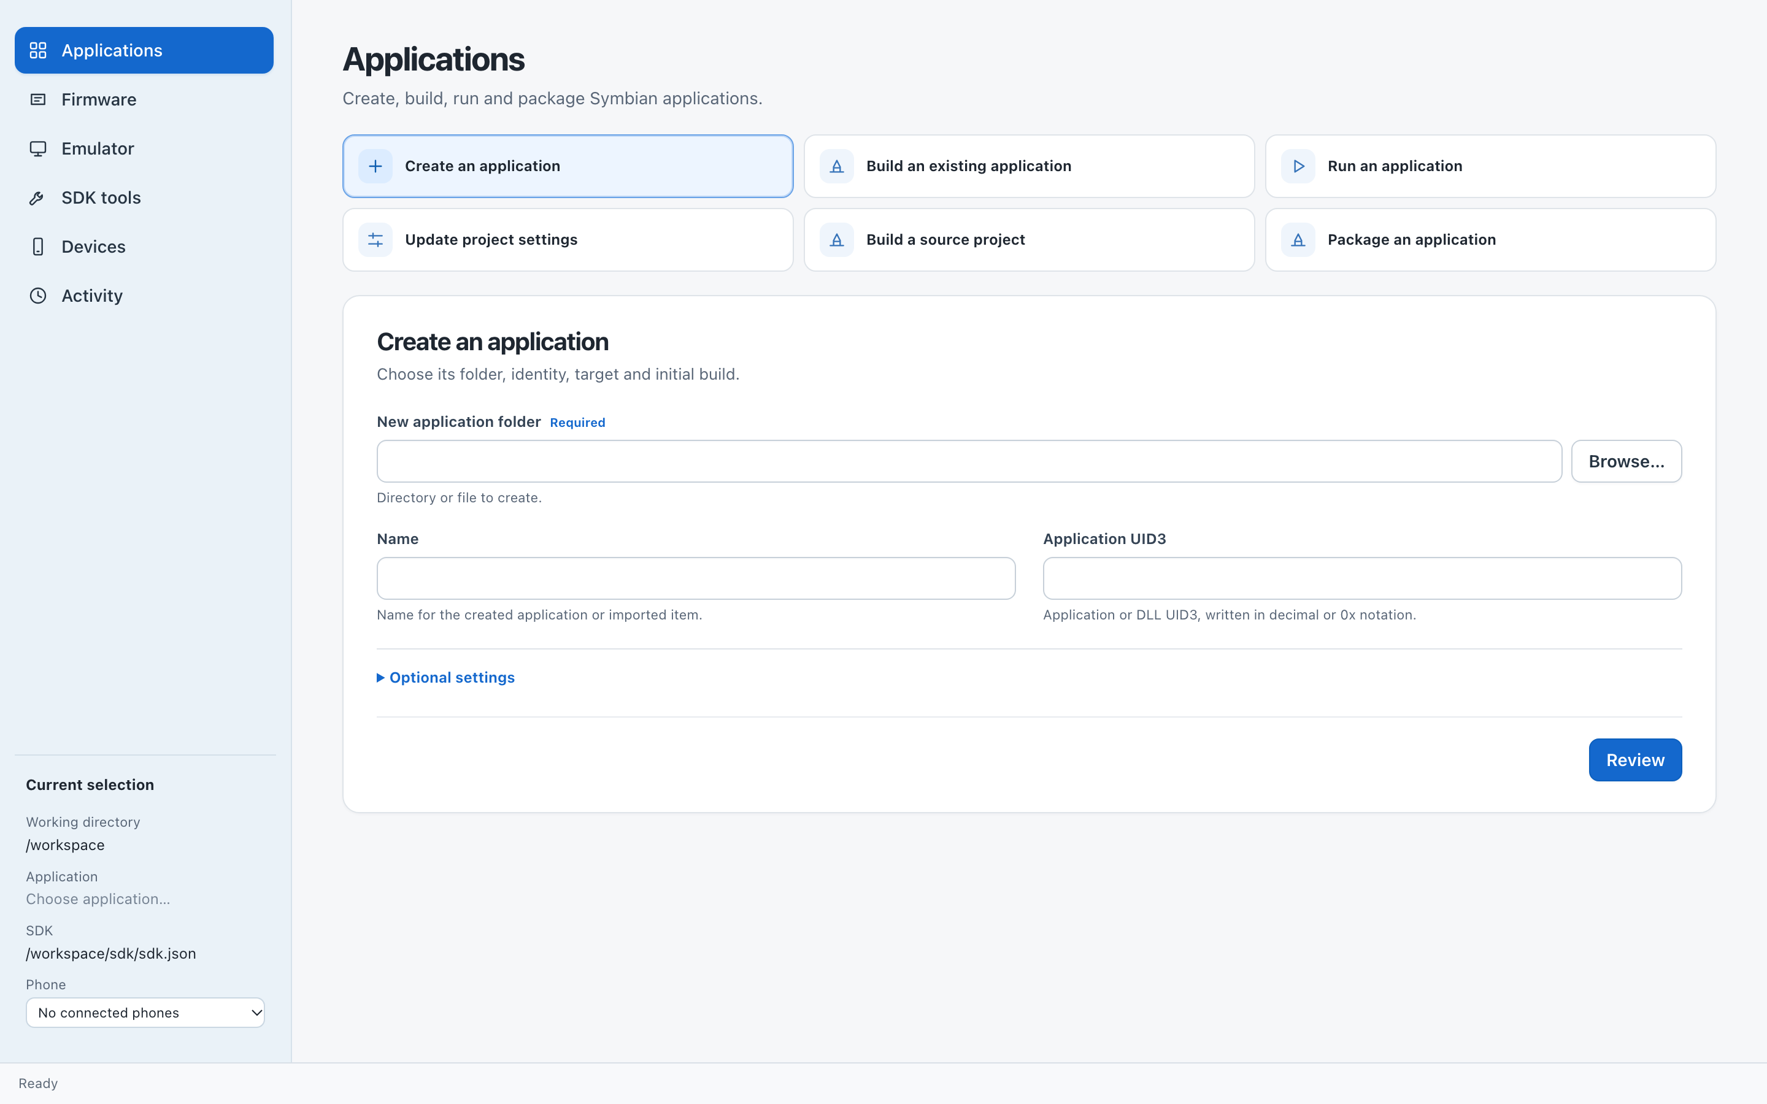Click the Devices phone icon
The image size is (1767, 1104).
coord(38,247)
